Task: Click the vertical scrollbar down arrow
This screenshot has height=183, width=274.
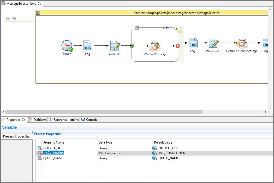Action: tap(270, 108)
